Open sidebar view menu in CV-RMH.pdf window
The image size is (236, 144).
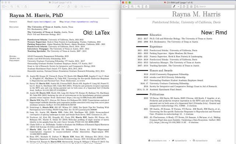[125, 7]
